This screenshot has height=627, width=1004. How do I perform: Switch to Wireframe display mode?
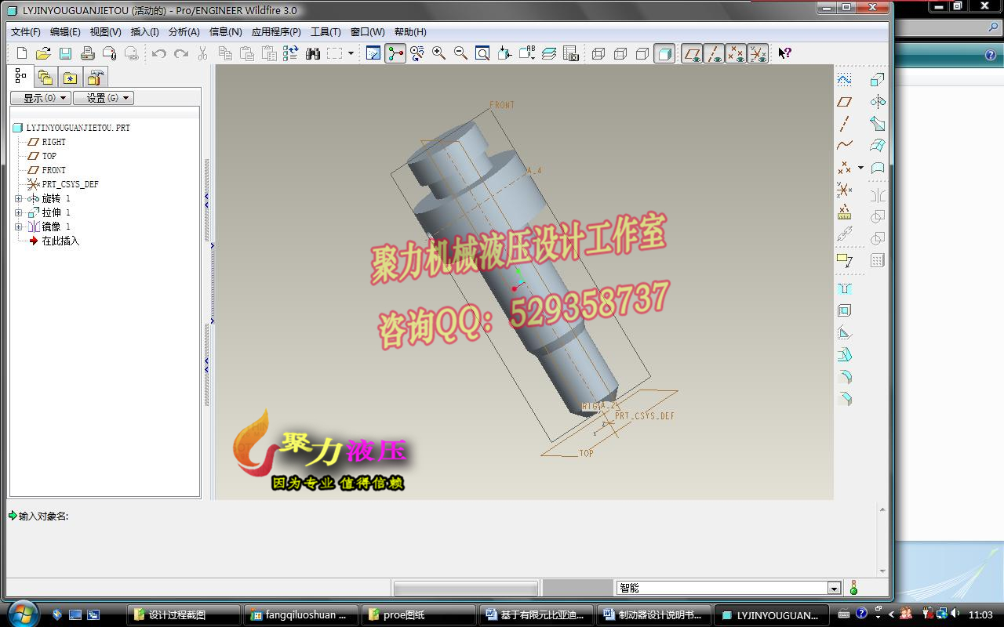(x=600, y=53)
